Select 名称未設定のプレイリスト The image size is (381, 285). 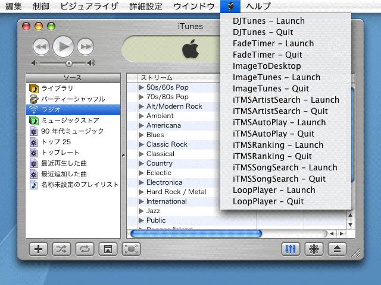73,185
